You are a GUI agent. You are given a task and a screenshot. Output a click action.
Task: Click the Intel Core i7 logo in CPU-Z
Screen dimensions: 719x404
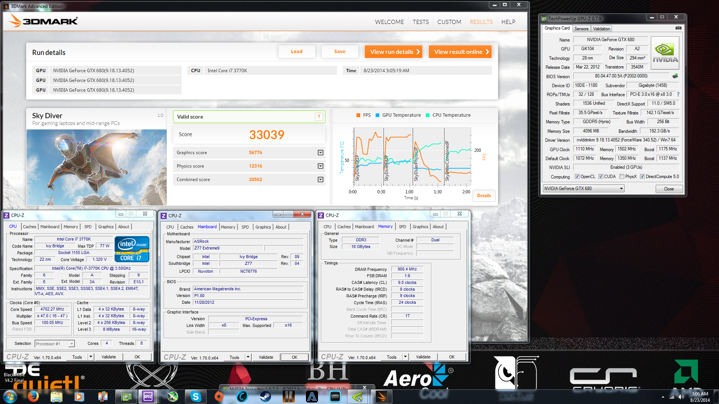click(132, 249)
